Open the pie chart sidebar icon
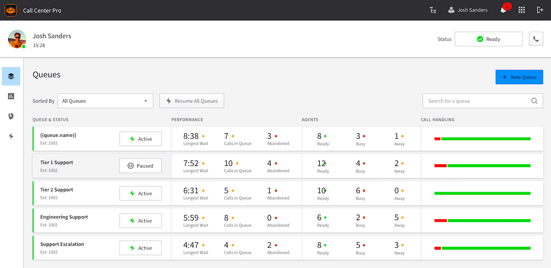This screenshot has height=268, width=551. click(x=11, y=116)
